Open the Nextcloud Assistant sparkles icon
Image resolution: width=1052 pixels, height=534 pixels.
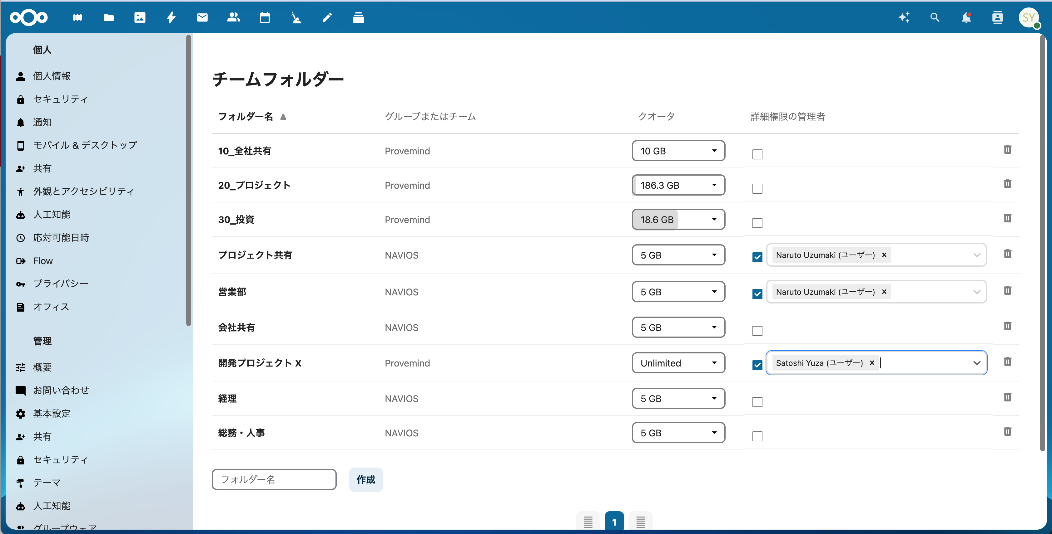point(904,17)
